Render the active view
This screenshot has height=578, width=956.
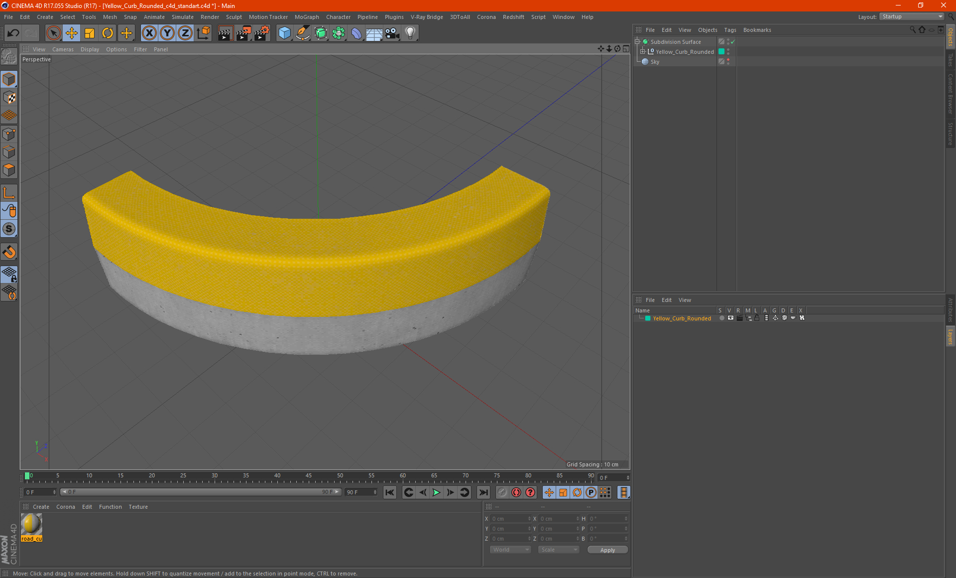(x=225, y=33)
